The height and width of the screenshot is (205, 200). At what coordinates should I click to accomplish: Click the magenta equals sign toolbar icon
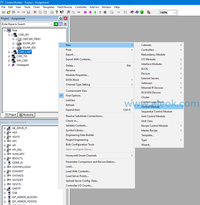coord(85,12)
